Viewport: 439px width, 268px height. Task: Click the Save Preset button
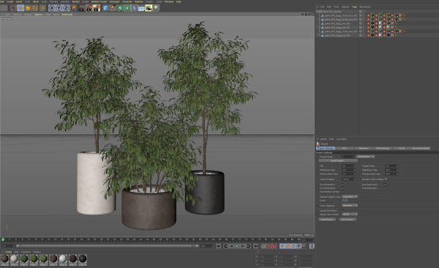348,220
